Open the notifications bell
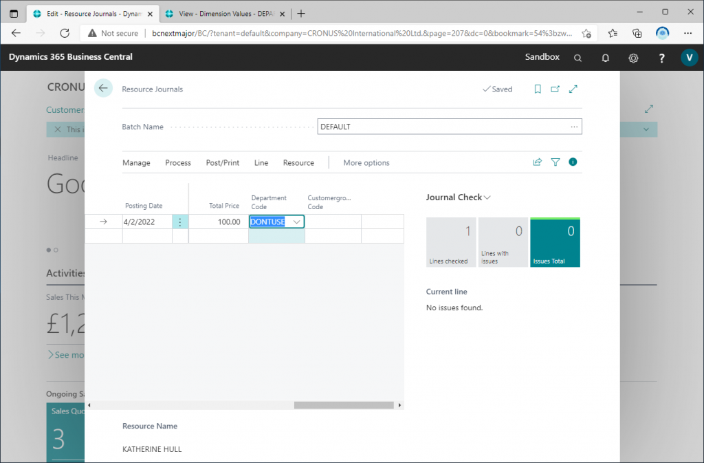Viewport: 704px width, 463px height. tap(606, 58)
